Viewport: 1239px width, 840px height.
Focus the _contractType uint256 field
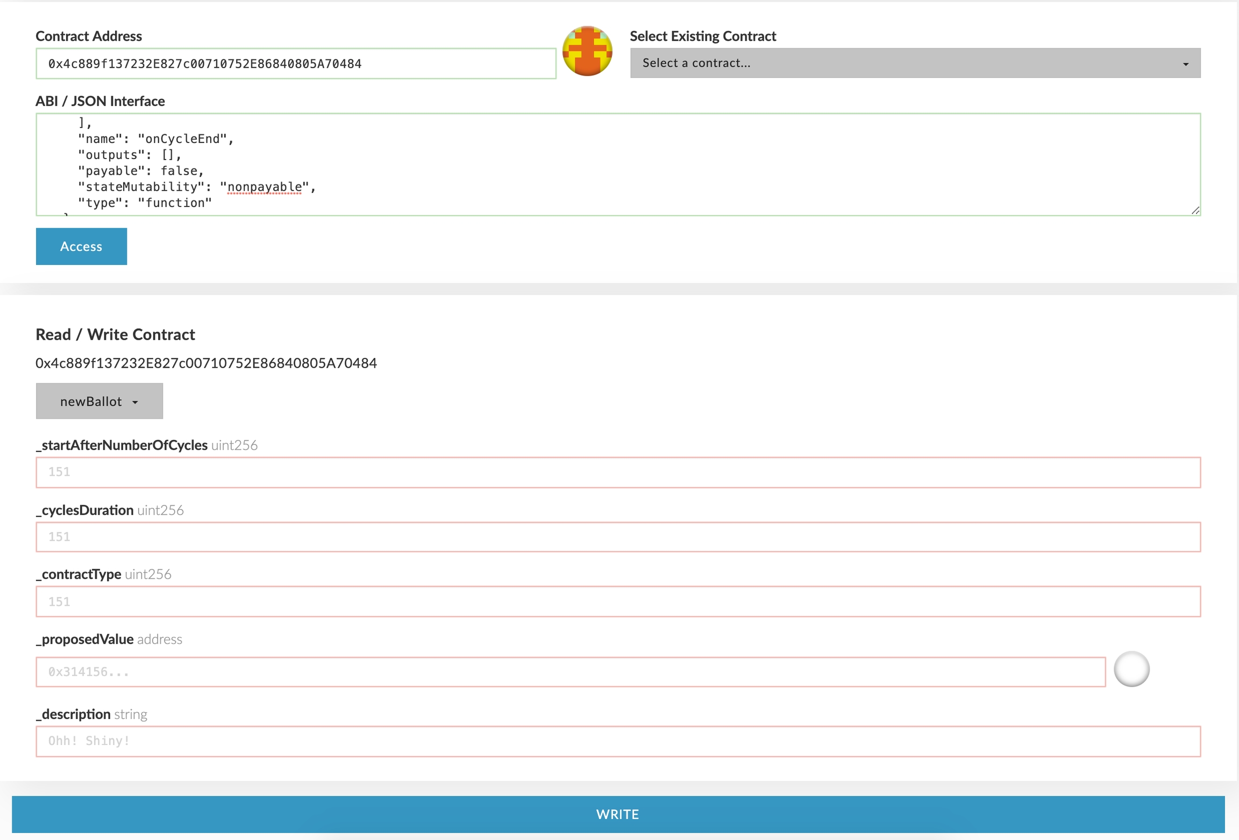[618, 601]
